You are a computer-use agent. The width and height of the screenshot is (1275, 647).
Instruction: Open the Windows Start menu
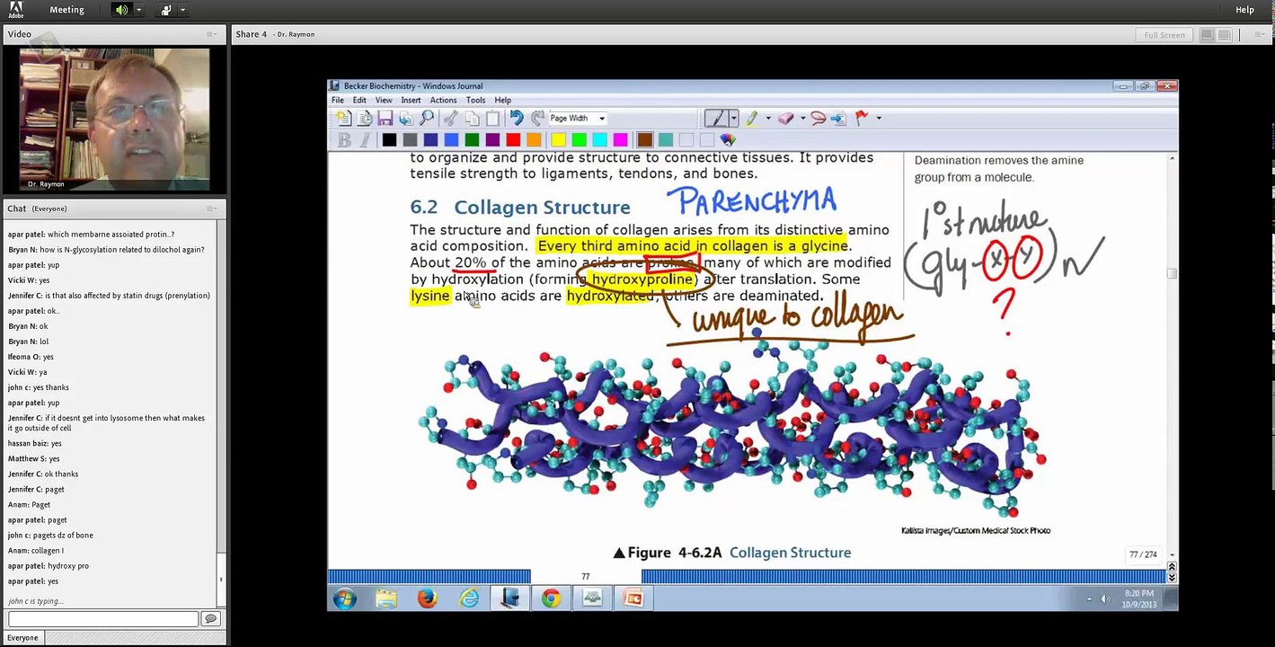(x=345, y=598)
